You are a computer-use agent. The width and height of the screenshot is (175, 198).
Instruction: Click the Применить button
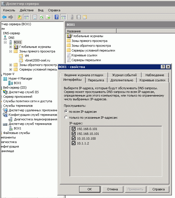[135, 189]
